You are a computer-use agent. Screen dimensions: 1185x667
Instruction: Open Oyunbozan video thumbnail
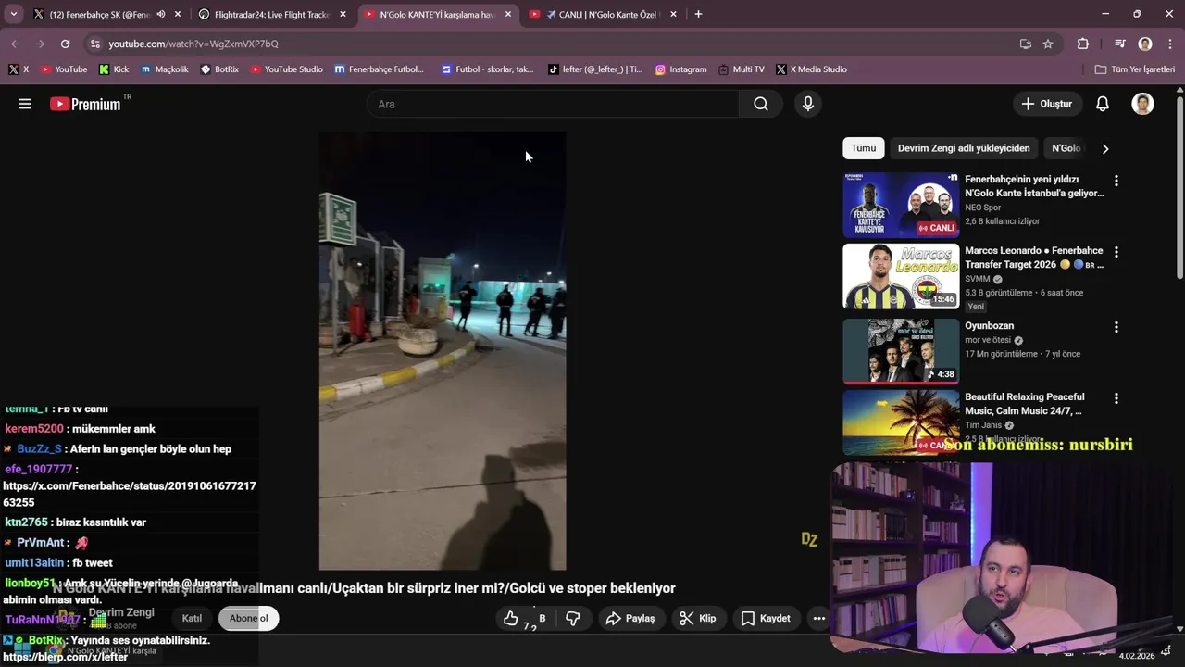tap(901, 351)
